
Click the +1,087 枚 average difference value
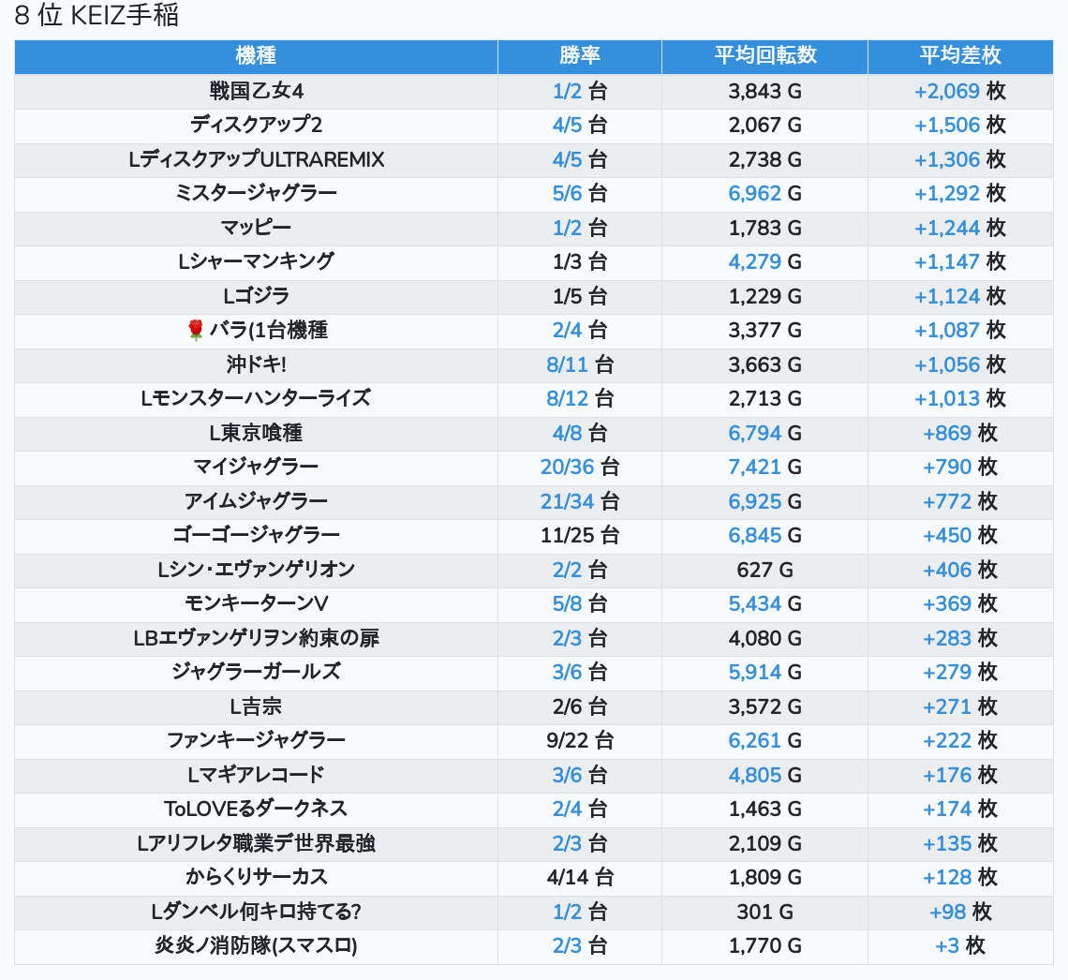[960, 331]
